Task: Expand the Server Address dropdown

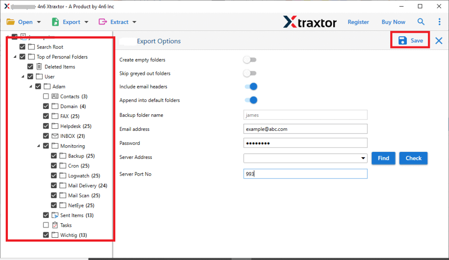Action: (x=363, y=158)
